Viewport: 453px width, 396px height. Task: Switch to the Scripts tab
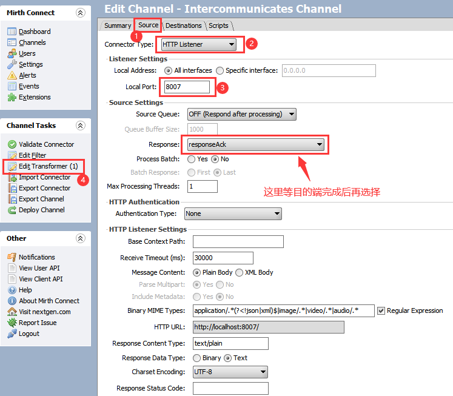[x=218, y=25]
